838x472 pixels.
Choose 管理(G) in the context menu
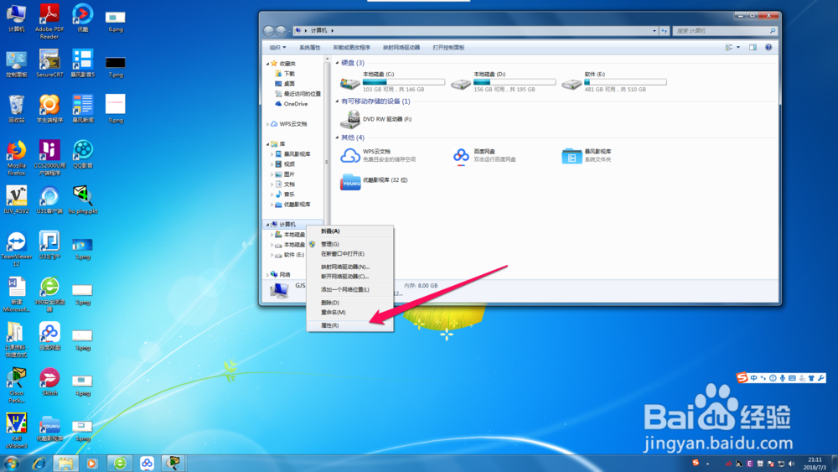(x=350, y=244)
